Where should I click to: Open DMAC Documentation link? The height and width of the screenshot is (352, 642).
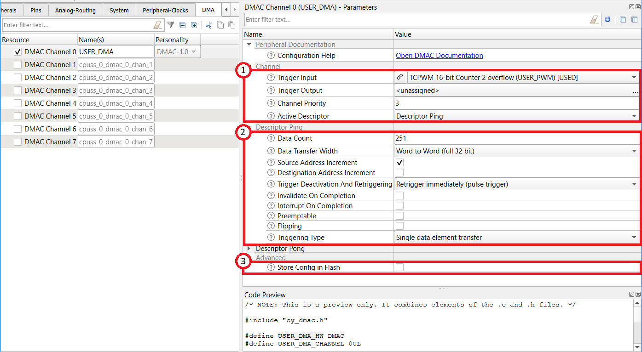[440, 56]
